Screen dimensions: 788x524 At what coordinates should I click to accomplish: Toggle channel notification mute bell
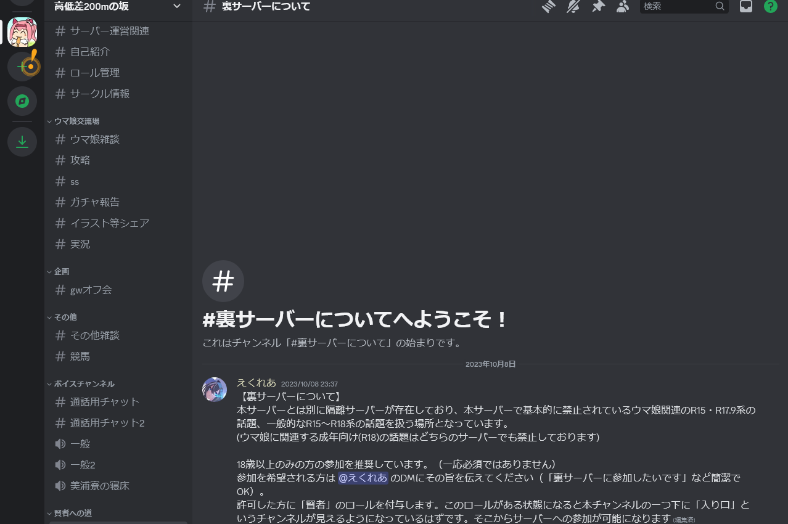click(573, 7)
